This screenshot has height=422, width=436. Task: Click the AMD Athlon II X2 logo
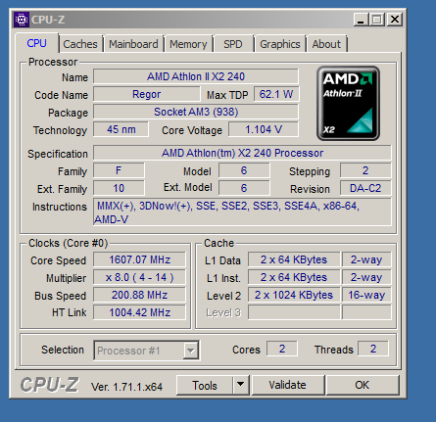348,104
